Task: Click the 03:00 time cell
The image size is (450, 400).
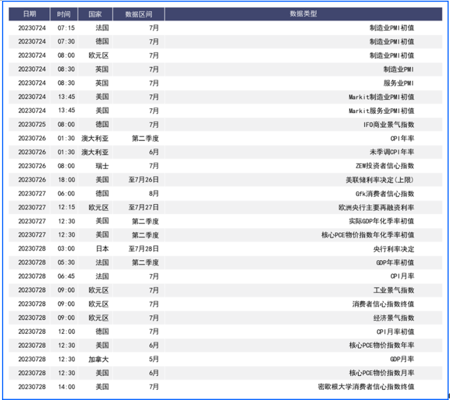Action: pos(66,249)
